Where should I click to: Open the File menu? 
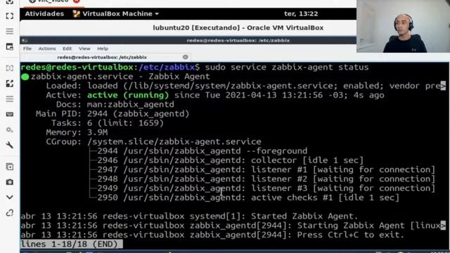[x=27, y=48]
